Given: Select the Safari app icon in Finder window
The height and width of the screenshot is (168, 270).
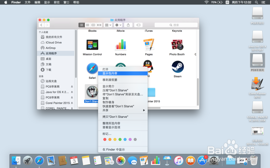Looking at the screenshot, I should coord(92,68).
